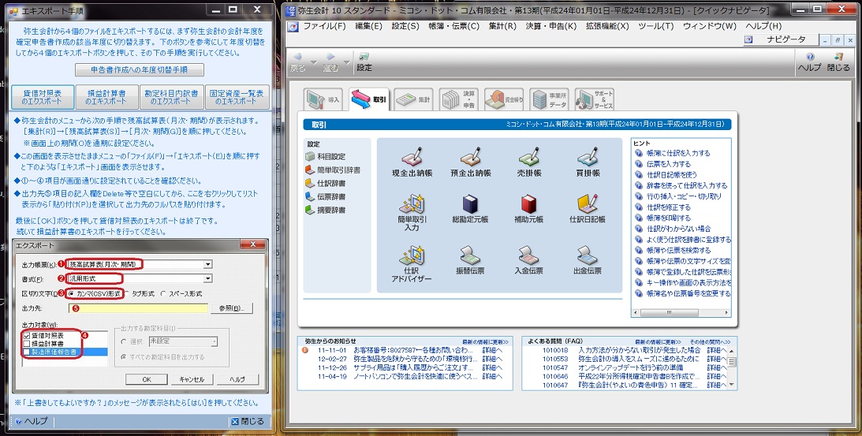
Task: Click the hint panel horizontal scrollbar
Action: (681, 312)
